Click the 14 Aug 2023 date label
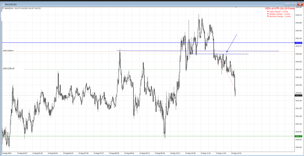304x156 pixels. coord(6,153)
